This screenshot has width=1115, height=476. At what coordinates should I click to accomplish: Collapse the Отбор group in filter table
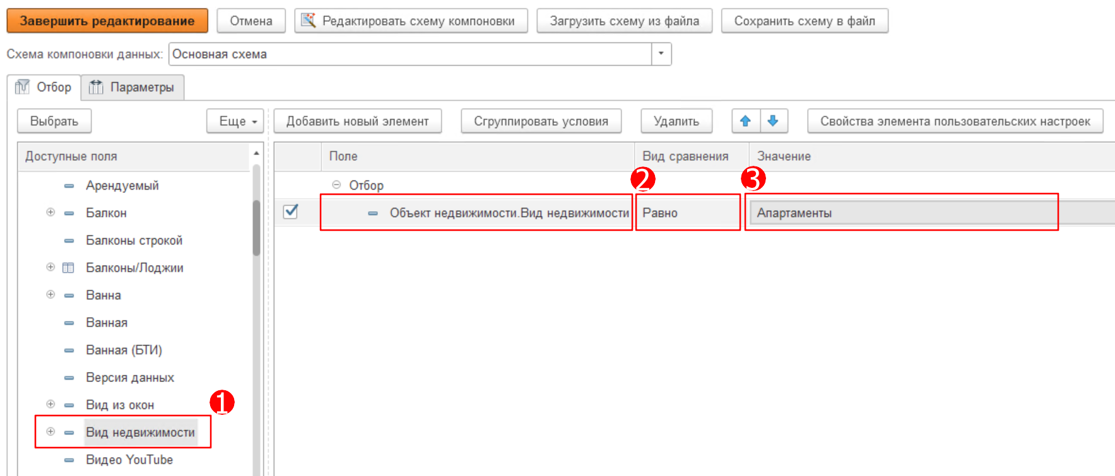pos(336,185)
